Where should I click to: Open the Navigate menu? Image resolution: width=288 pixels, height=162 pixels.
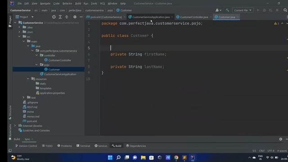45,4
